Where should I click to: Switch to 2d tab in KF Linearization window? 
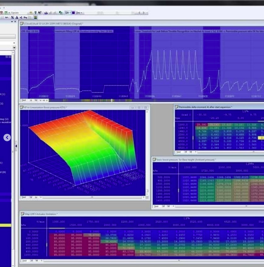coord(31,197)
